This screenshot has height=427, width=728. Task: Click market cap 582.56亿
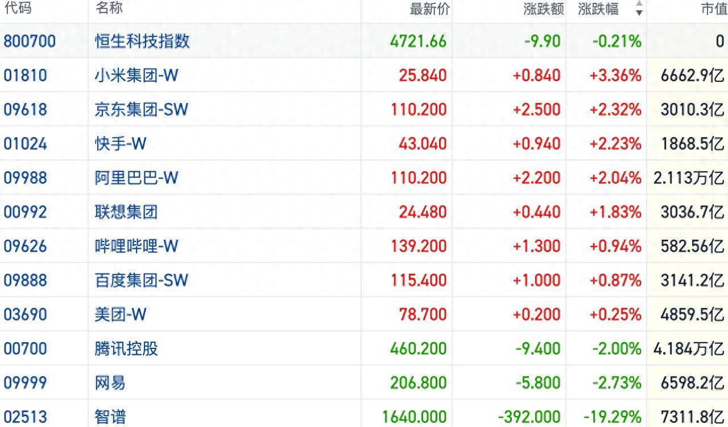pyautogui.click(x=693, y=246)
